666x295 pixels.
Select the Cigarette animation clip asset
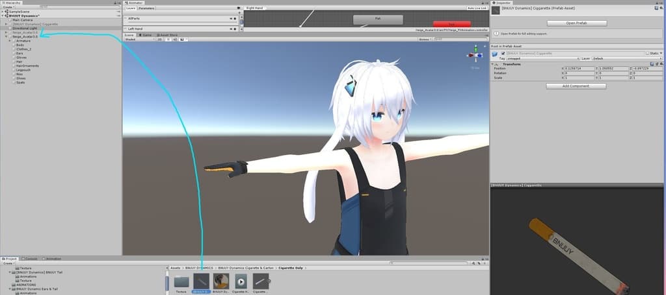(241, 281)
